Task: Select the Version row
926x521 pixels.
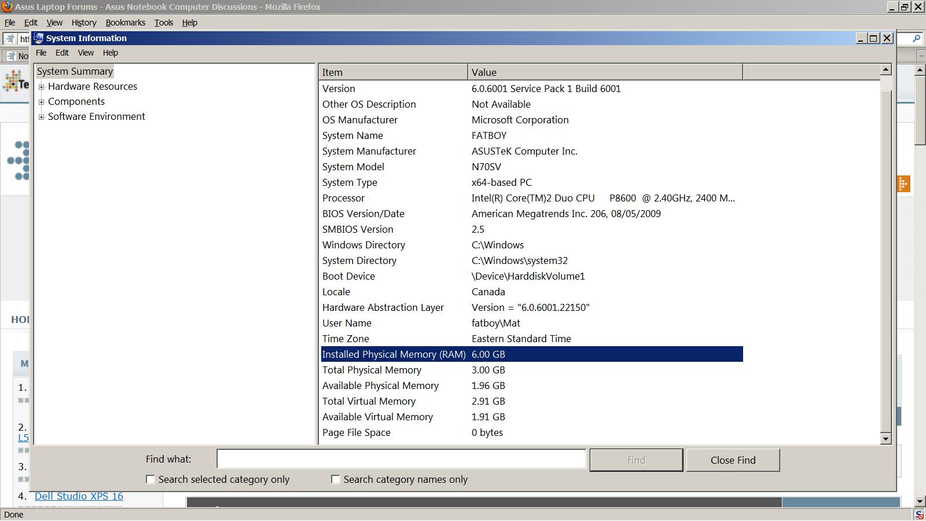Action: click(532, 89)
